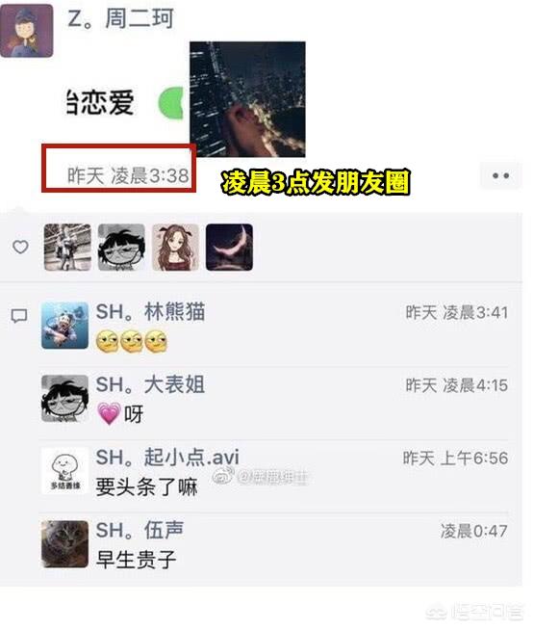Open third liker's anime girl avatar
Screen dimensions: 534x630
point(175,248)
